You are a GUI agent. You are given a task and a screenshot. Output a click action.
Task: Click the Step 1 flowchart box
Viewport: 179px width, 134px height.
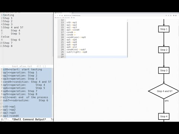pos(164,29)
